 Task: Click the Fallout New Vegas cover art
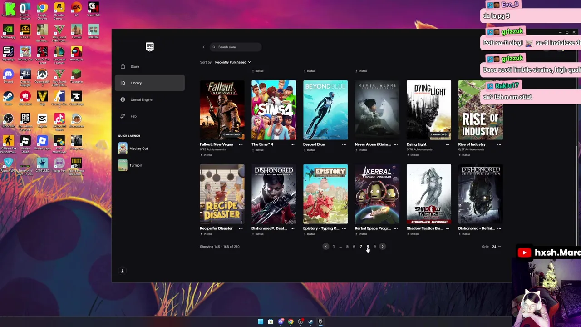222,110
